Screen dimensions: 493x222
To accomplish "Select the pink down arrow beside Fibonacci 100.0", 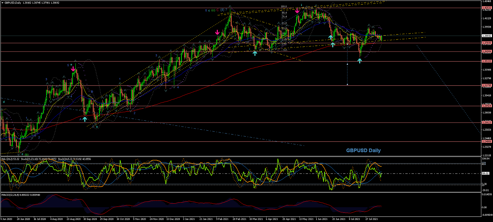I will [x=297, y=11].
